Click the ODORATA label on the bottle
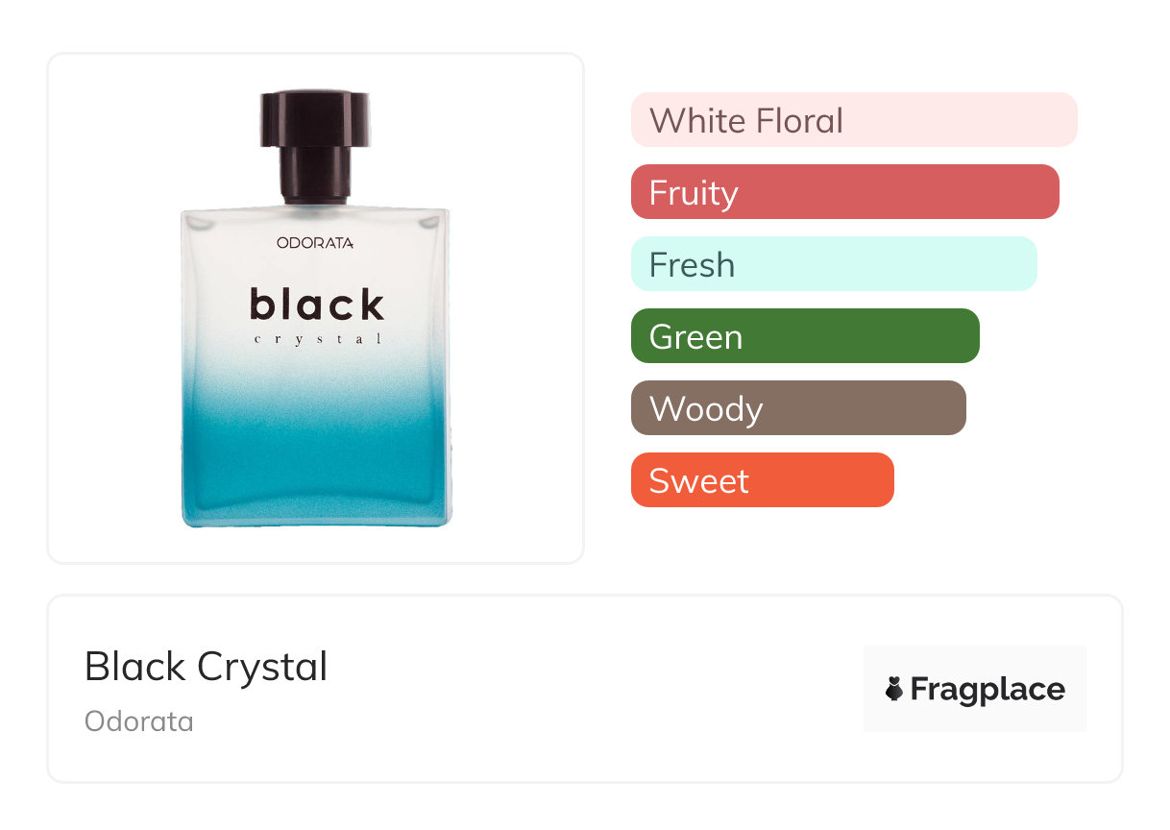Image resolution: width=1170 pixels, height=830 pixels. (316, 243)
